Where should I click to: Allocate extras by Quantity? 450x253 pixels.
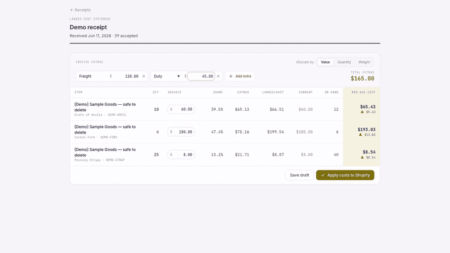pyautogui.click(x=344, y=62)
